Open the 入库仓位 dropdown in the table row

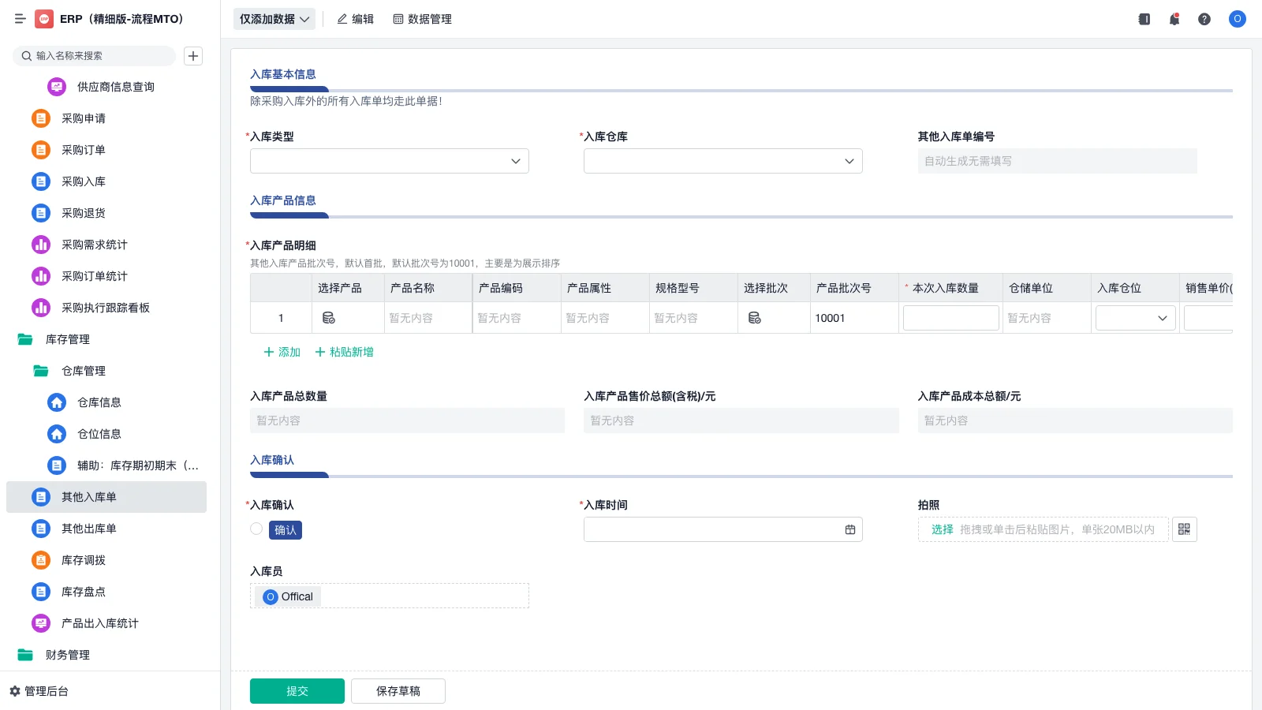[x=1135, y=318]
